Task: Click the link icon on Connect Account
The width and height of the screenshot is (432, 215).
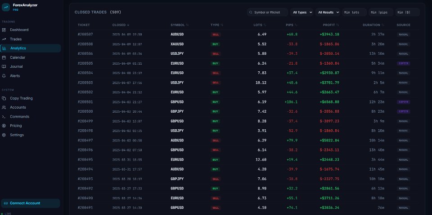Action: tap(6, 203)
